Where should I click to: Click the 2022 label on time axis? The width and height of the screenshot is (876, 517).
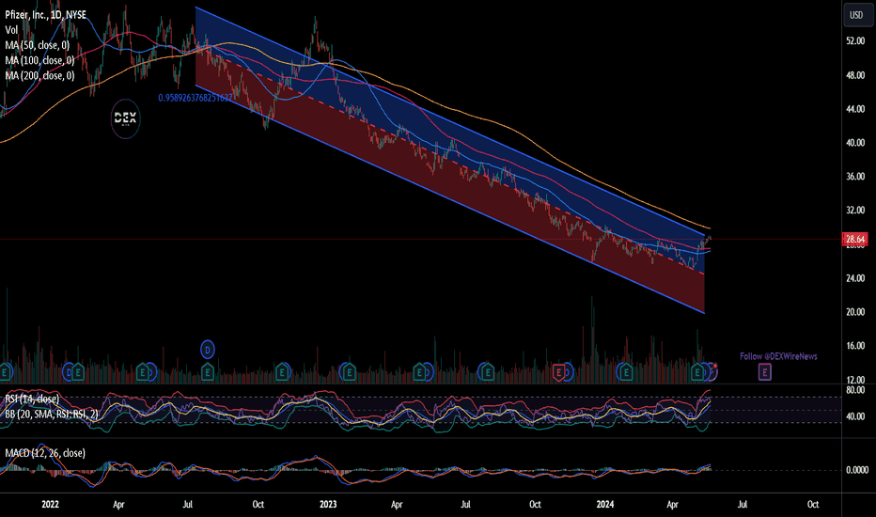[50, 504]
